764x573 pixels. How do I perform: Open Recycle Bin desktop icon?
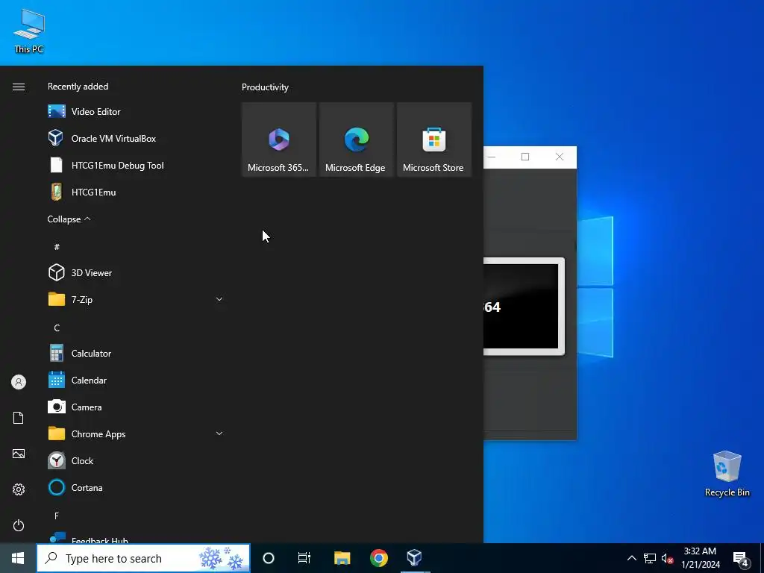click(x=727, y=474)
